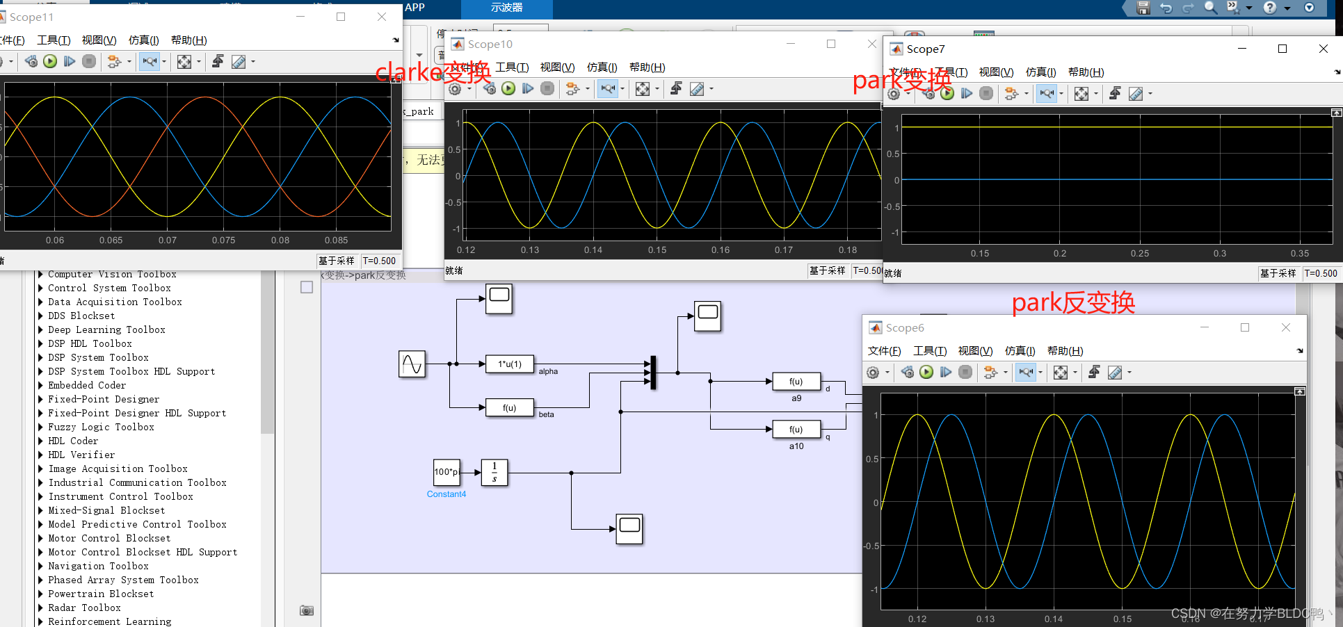
Task: Maximize axes button in Scope6 plot
Action: tap(1299, 392)
